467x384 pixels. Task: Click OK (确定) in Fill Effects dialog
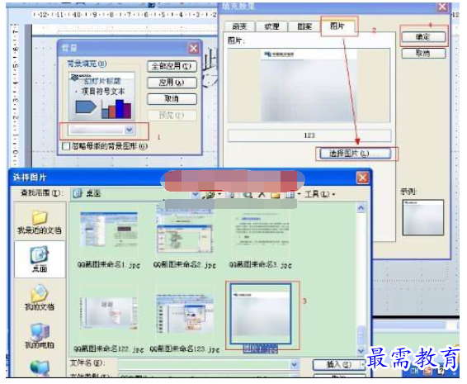tap(423, 37)
